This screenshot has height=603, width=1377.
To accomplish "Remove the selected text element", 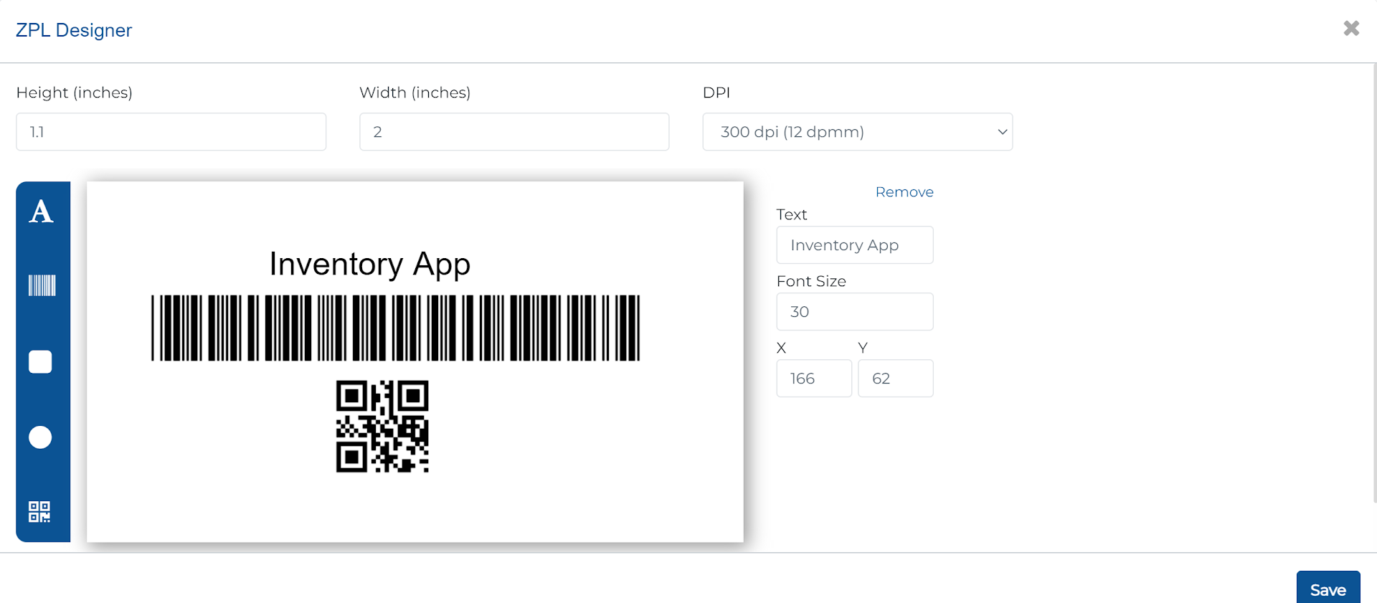I will point(904,192).
